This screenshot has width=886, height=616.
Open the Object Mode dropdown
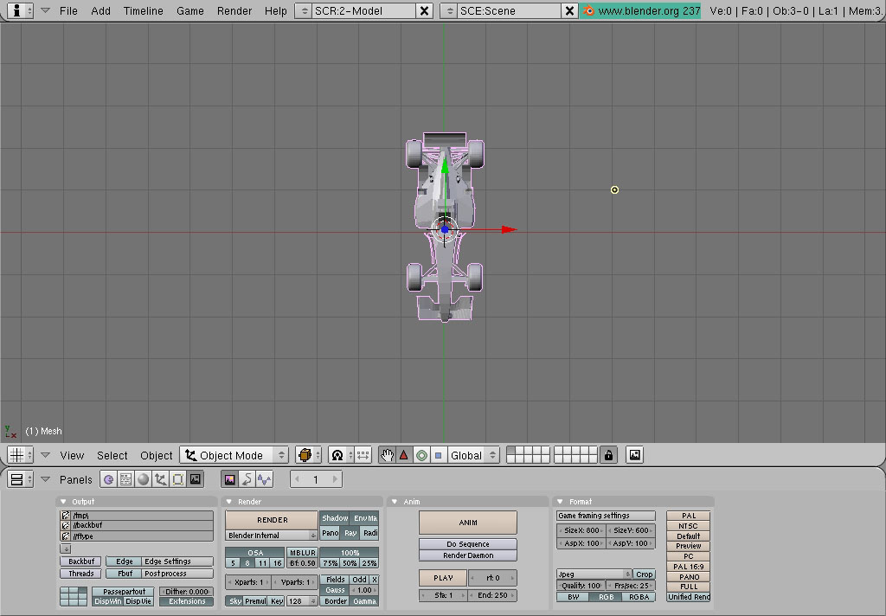234,455
